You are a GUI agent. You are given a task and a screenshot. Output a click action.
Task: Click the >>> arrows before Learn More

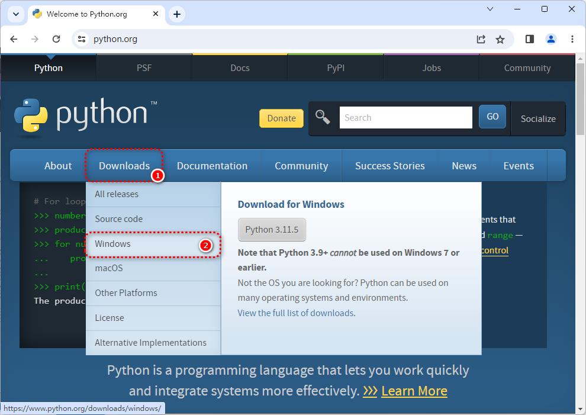point(370,391)
